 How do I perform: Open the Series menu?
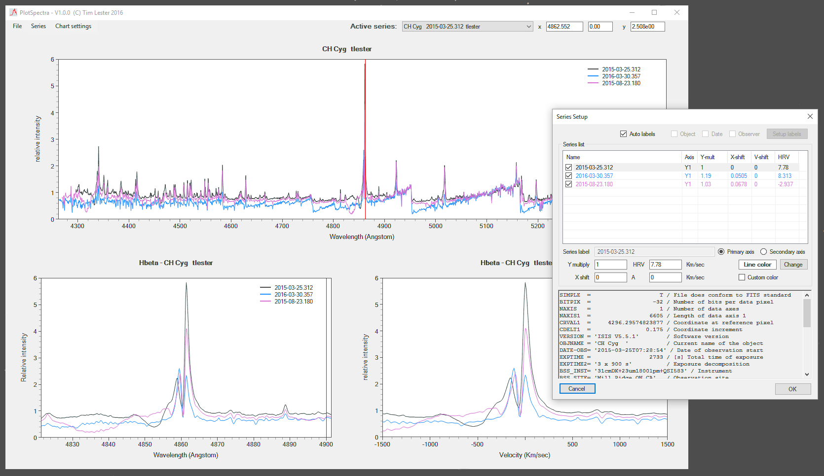(38, 26)
